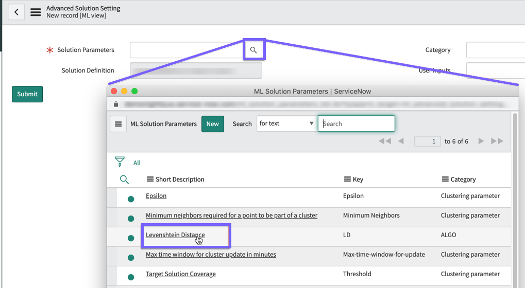Click the green dot beside Levenshtein Distance

point(131,238)
